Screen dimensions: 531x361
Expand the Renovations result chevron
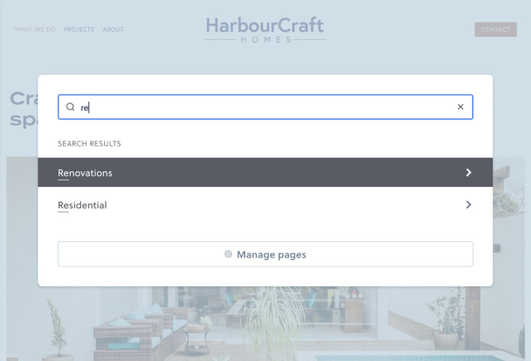click(x=468, y=173)
